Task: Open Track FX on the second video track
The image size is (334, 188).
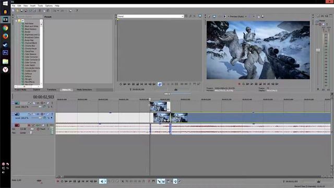Action: click(38, 114)
